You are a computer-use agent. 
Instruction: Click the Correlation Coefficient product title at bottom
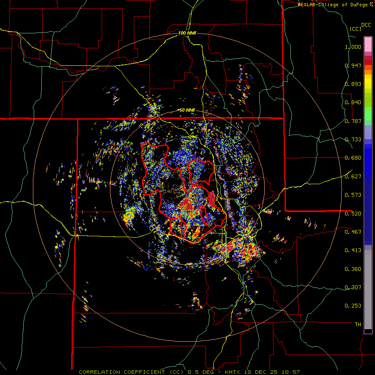pos(189,372)
